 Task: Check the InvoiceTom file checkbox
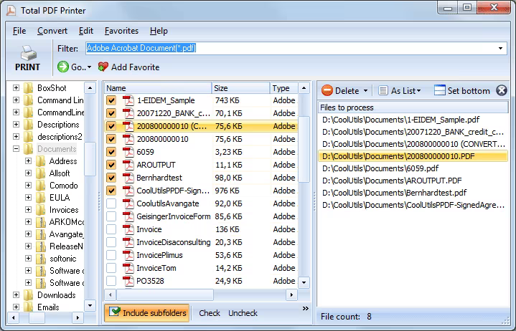pyautogui.click(x=111, y=268)
